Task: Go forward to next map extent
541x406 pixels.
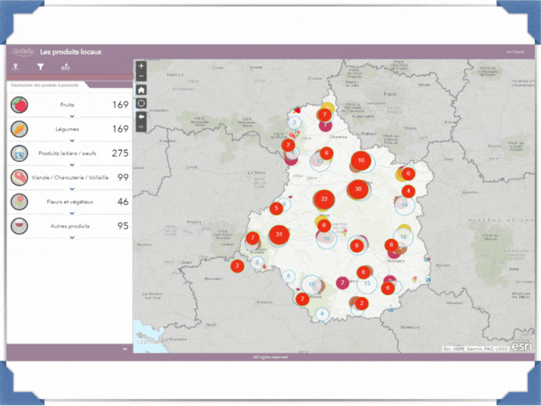Action: pyautogui.click(x=141, y=127)
